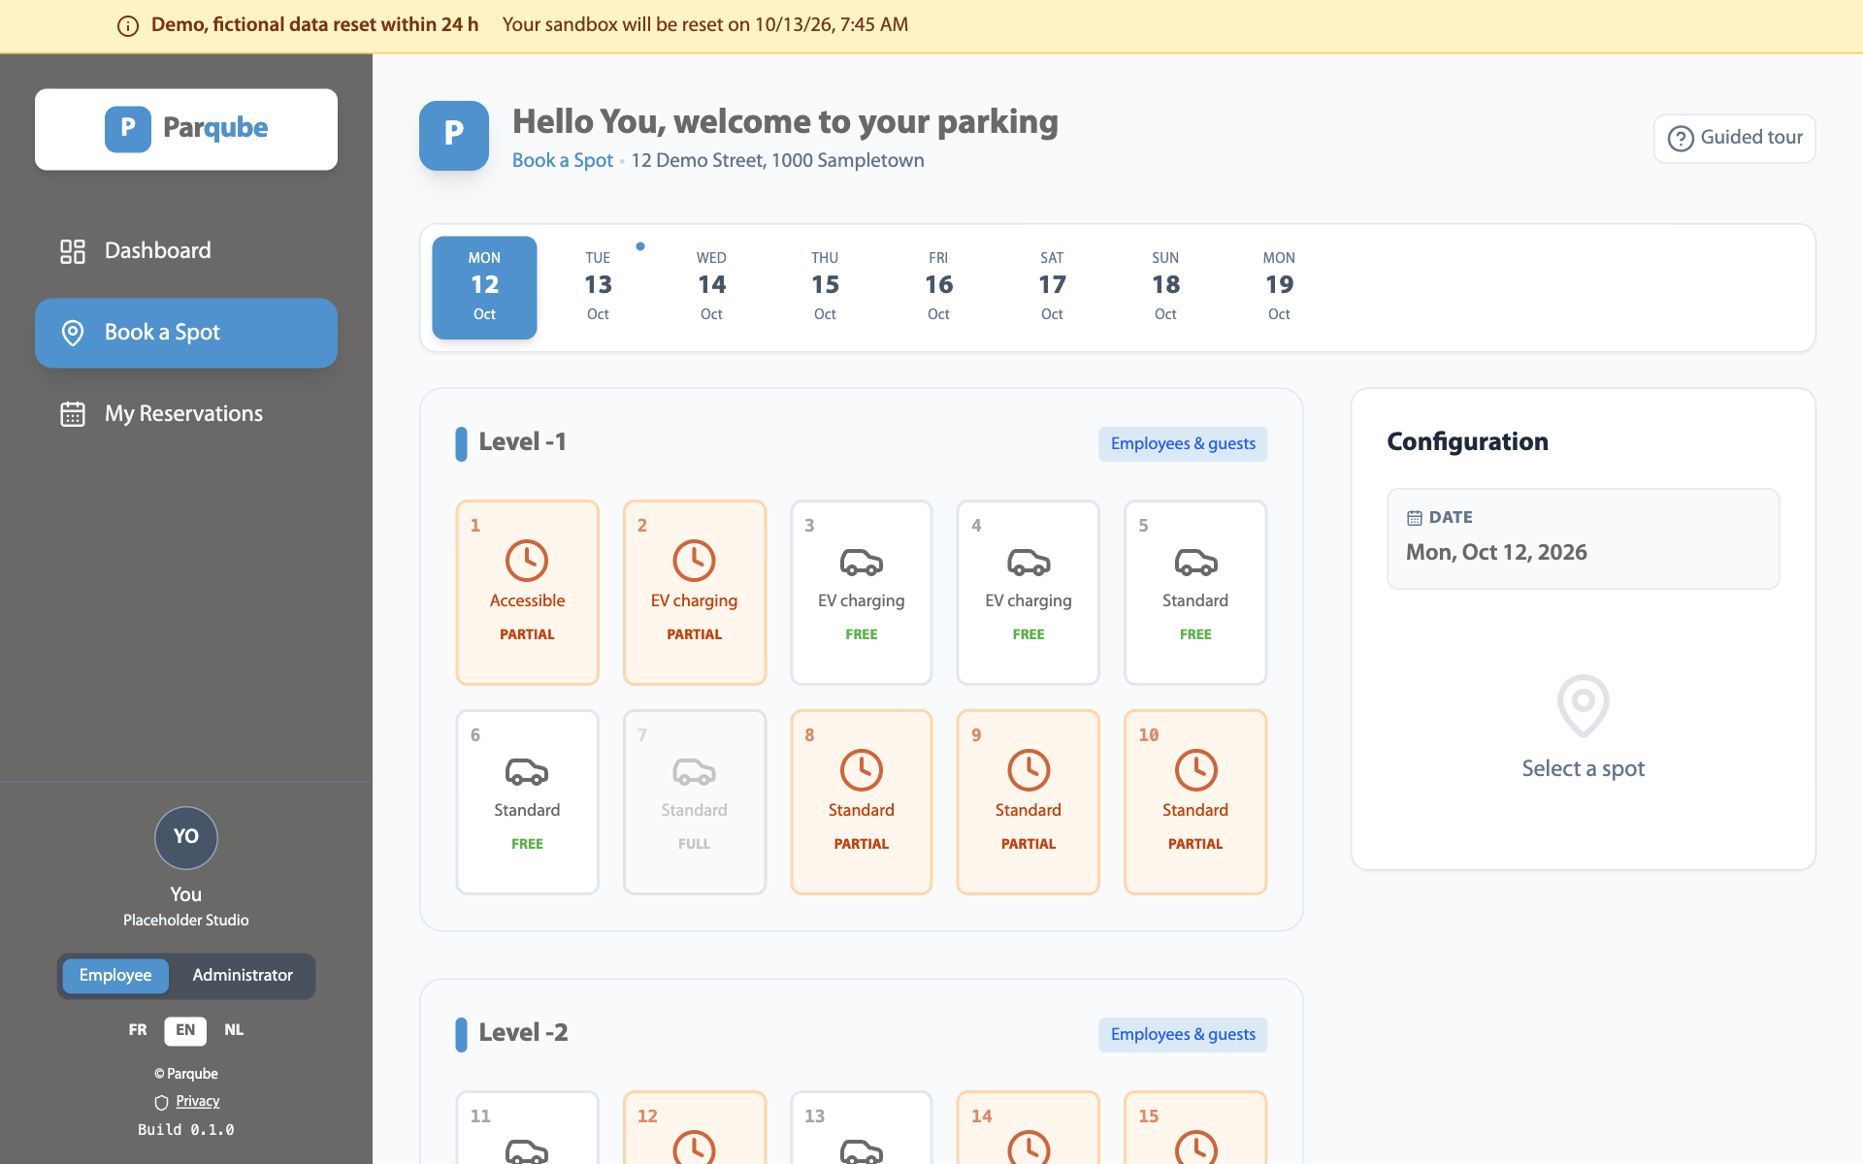Select date Mon 19 Oct
Viewport: 1863px width, 1164px height.
(1279, 287)
